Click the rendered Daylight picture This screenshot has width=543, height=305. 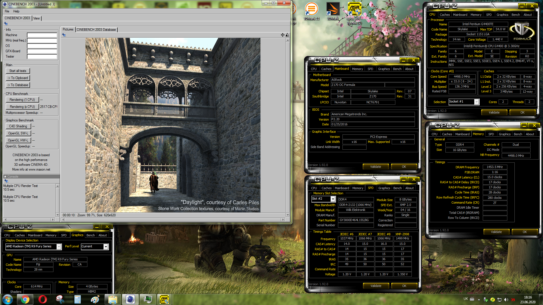(173, 125)
